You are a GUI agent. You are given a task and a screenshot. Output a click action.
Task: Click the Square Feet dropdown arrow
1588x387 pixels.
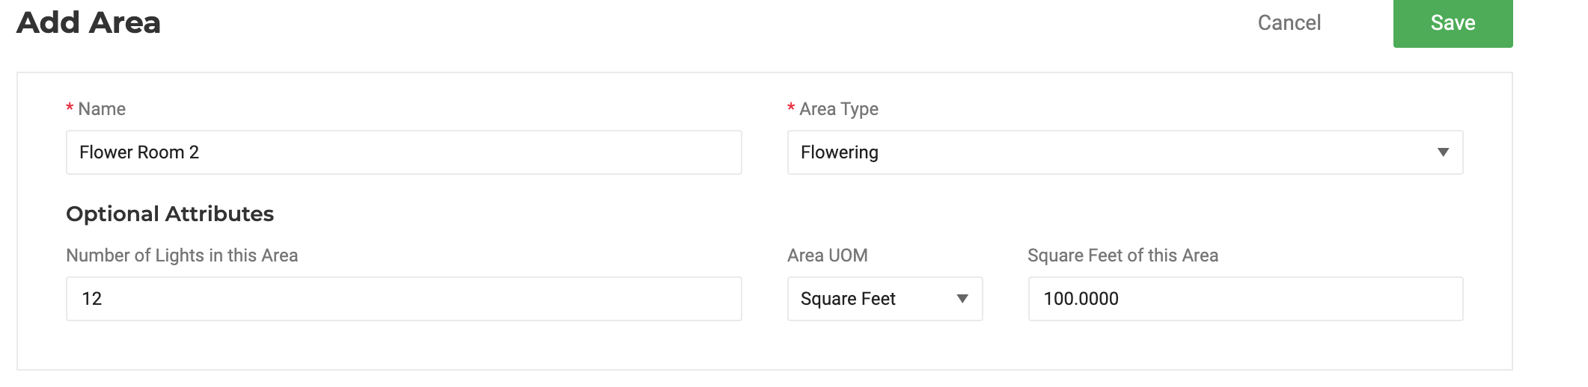(x=963, y=299)
